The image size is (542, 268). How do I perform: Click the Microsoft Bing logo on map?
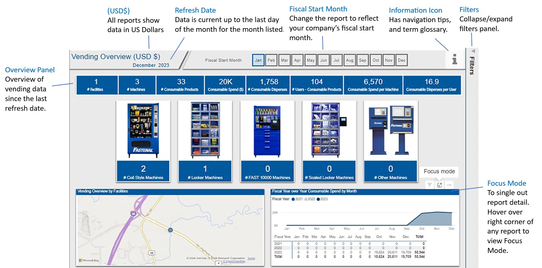tap(89, 260)
